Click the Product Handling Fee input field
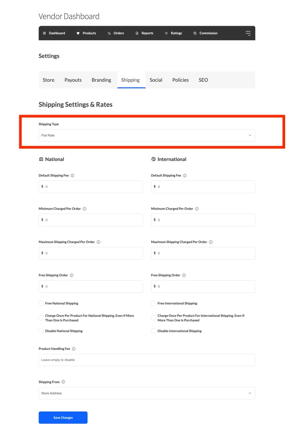295x438 pixels. 147,360
